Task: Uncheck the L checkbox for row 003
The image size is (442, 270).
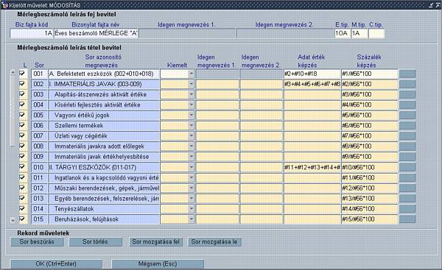Action: (x=22, y=94)
